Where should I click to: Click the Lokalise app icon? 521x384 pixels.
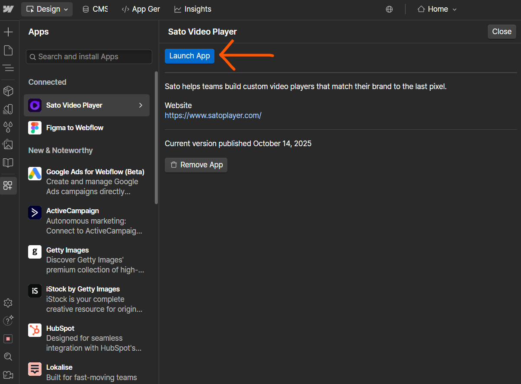[x=35, y=369]
